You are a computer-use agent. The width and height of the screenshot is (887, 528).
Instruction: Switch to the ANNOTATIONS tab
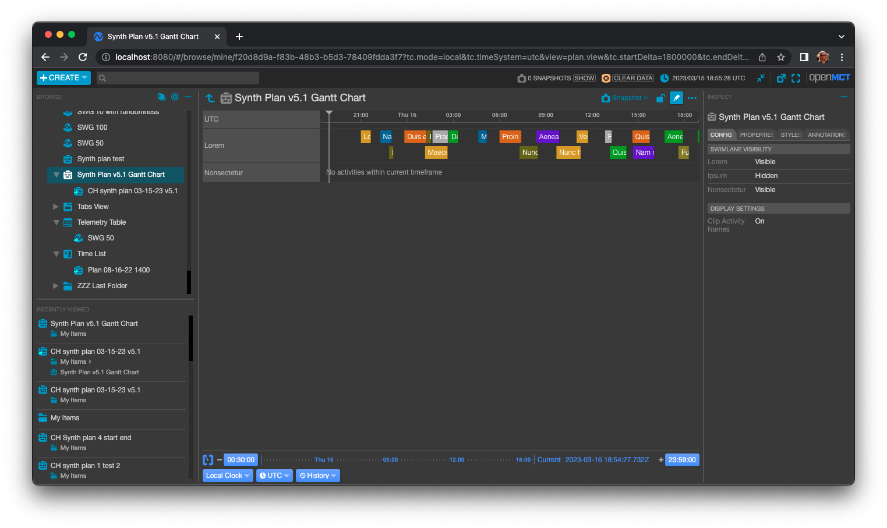[826, 134]
